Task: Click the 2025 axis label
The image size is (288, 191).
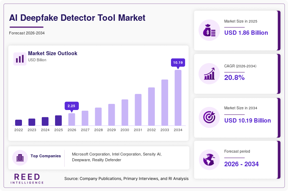Action: click(x=59, y=130)
